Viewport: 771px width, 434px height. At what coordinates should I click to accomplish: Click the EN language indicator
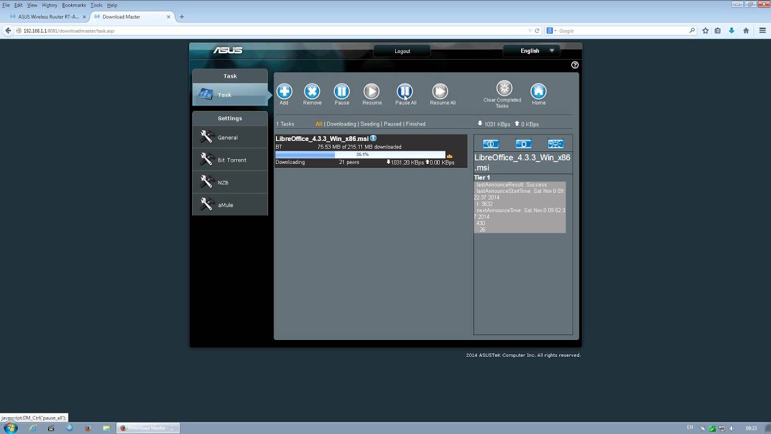pyautogui.click(x=690, y=427)
